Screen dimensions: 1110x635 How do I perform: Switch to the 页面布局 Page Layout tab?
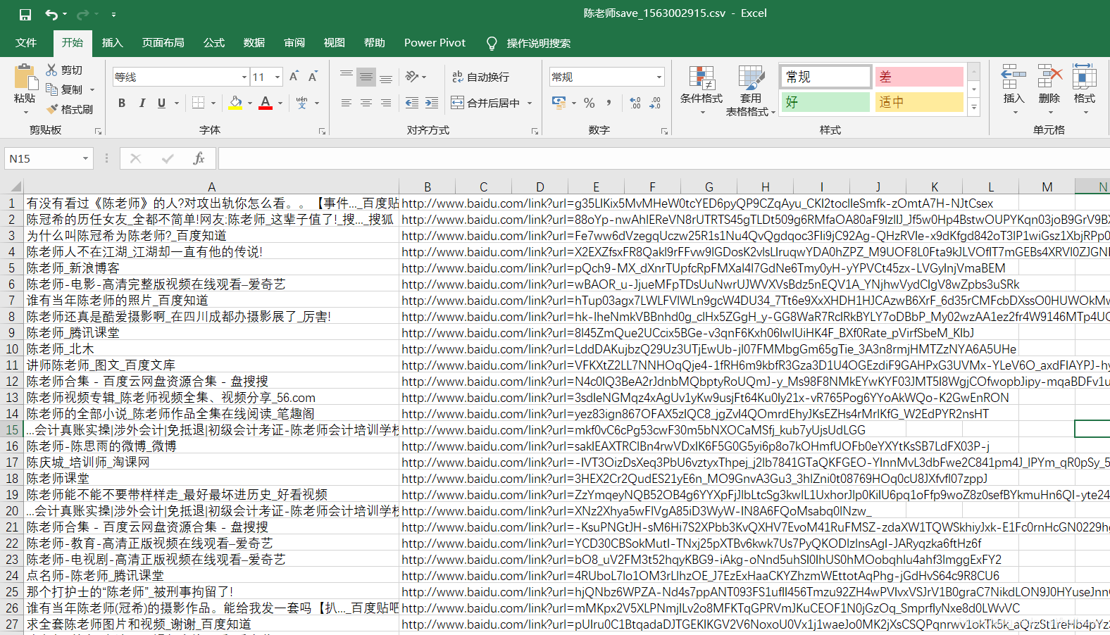pos(163,43)
